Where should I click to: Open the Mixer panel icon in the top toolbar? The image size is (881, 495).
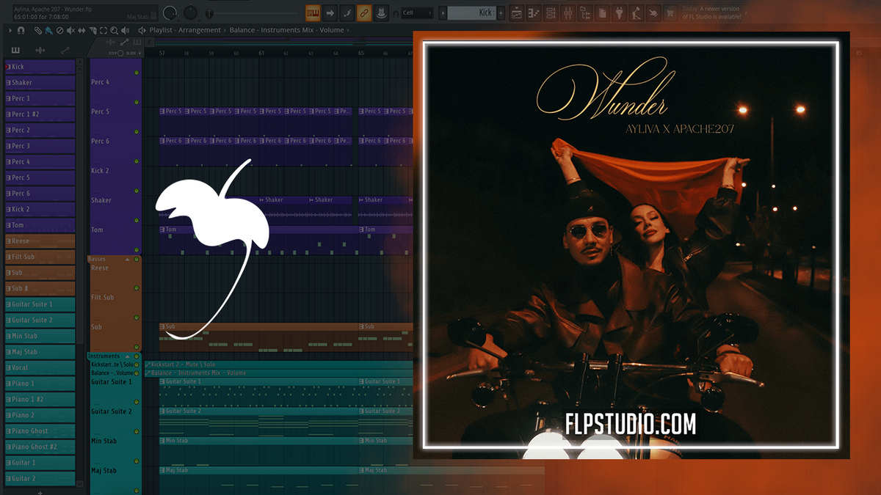(x=567, y=12)
